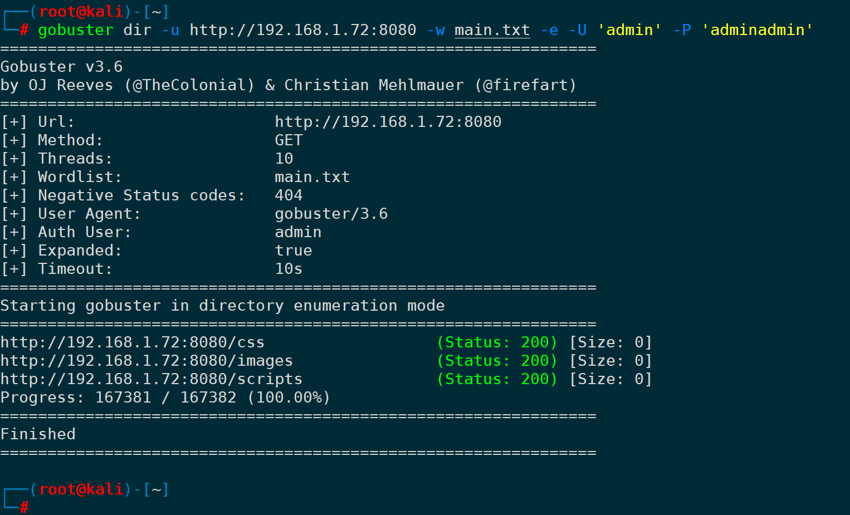Click the Size 0 of the /css result
Image resolution: width=850 pixels, height=515 pixels.
coord(610,342)
